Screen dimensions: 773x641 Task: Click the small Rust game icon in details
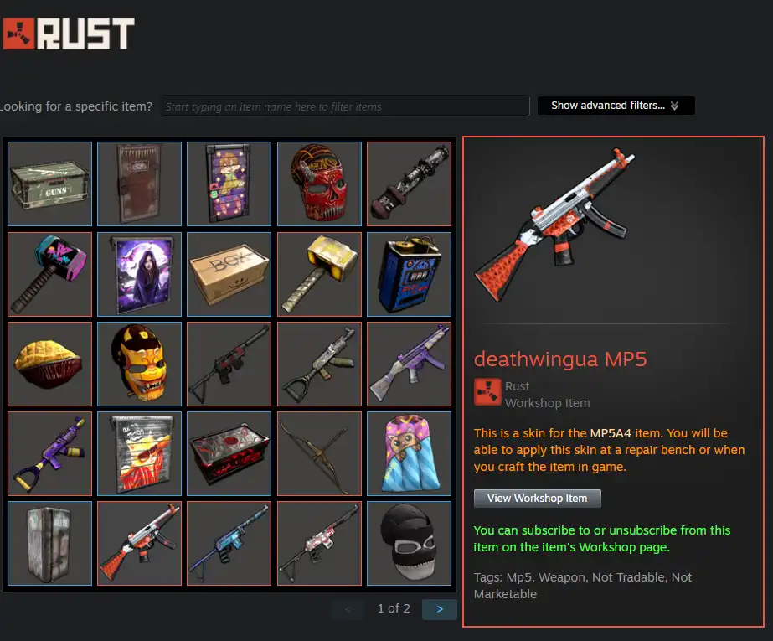[487, 392]
